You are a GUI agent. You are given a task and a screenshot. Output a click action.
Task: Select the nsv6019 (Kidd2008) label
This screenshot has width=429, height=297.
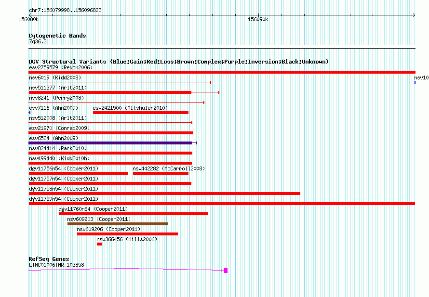pyautogui.click(x=55, y=77)
